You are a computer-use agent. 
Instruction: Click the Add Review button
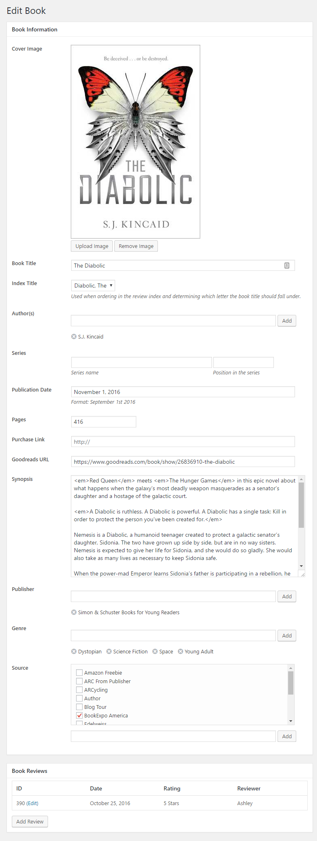(30, 821)
